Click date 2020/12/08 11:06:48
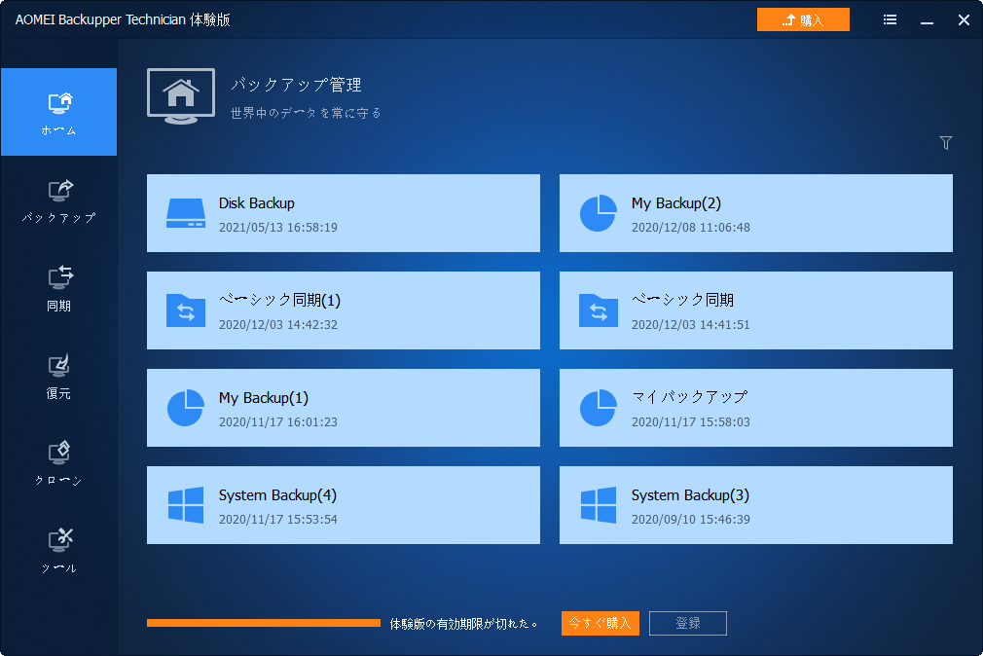 pos(690,228)
